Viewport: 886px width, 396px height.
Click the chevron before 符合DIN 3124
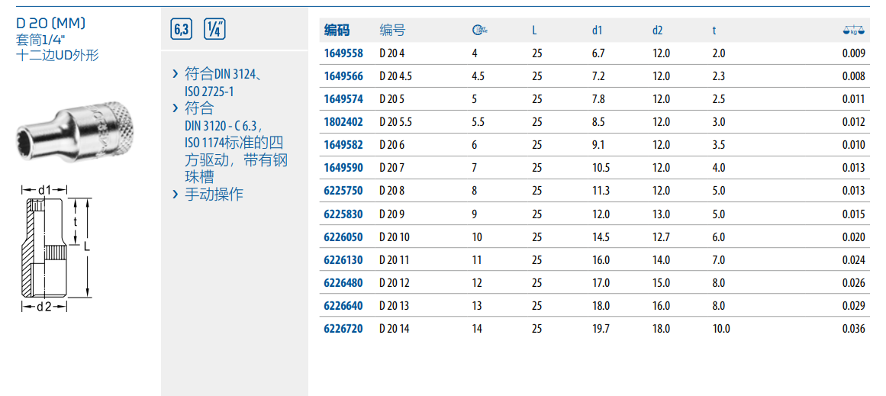(x=176, y=74)
